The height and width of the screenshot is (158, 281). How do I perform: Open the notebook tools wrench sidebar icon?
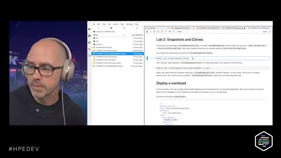[x=90, y=49]
